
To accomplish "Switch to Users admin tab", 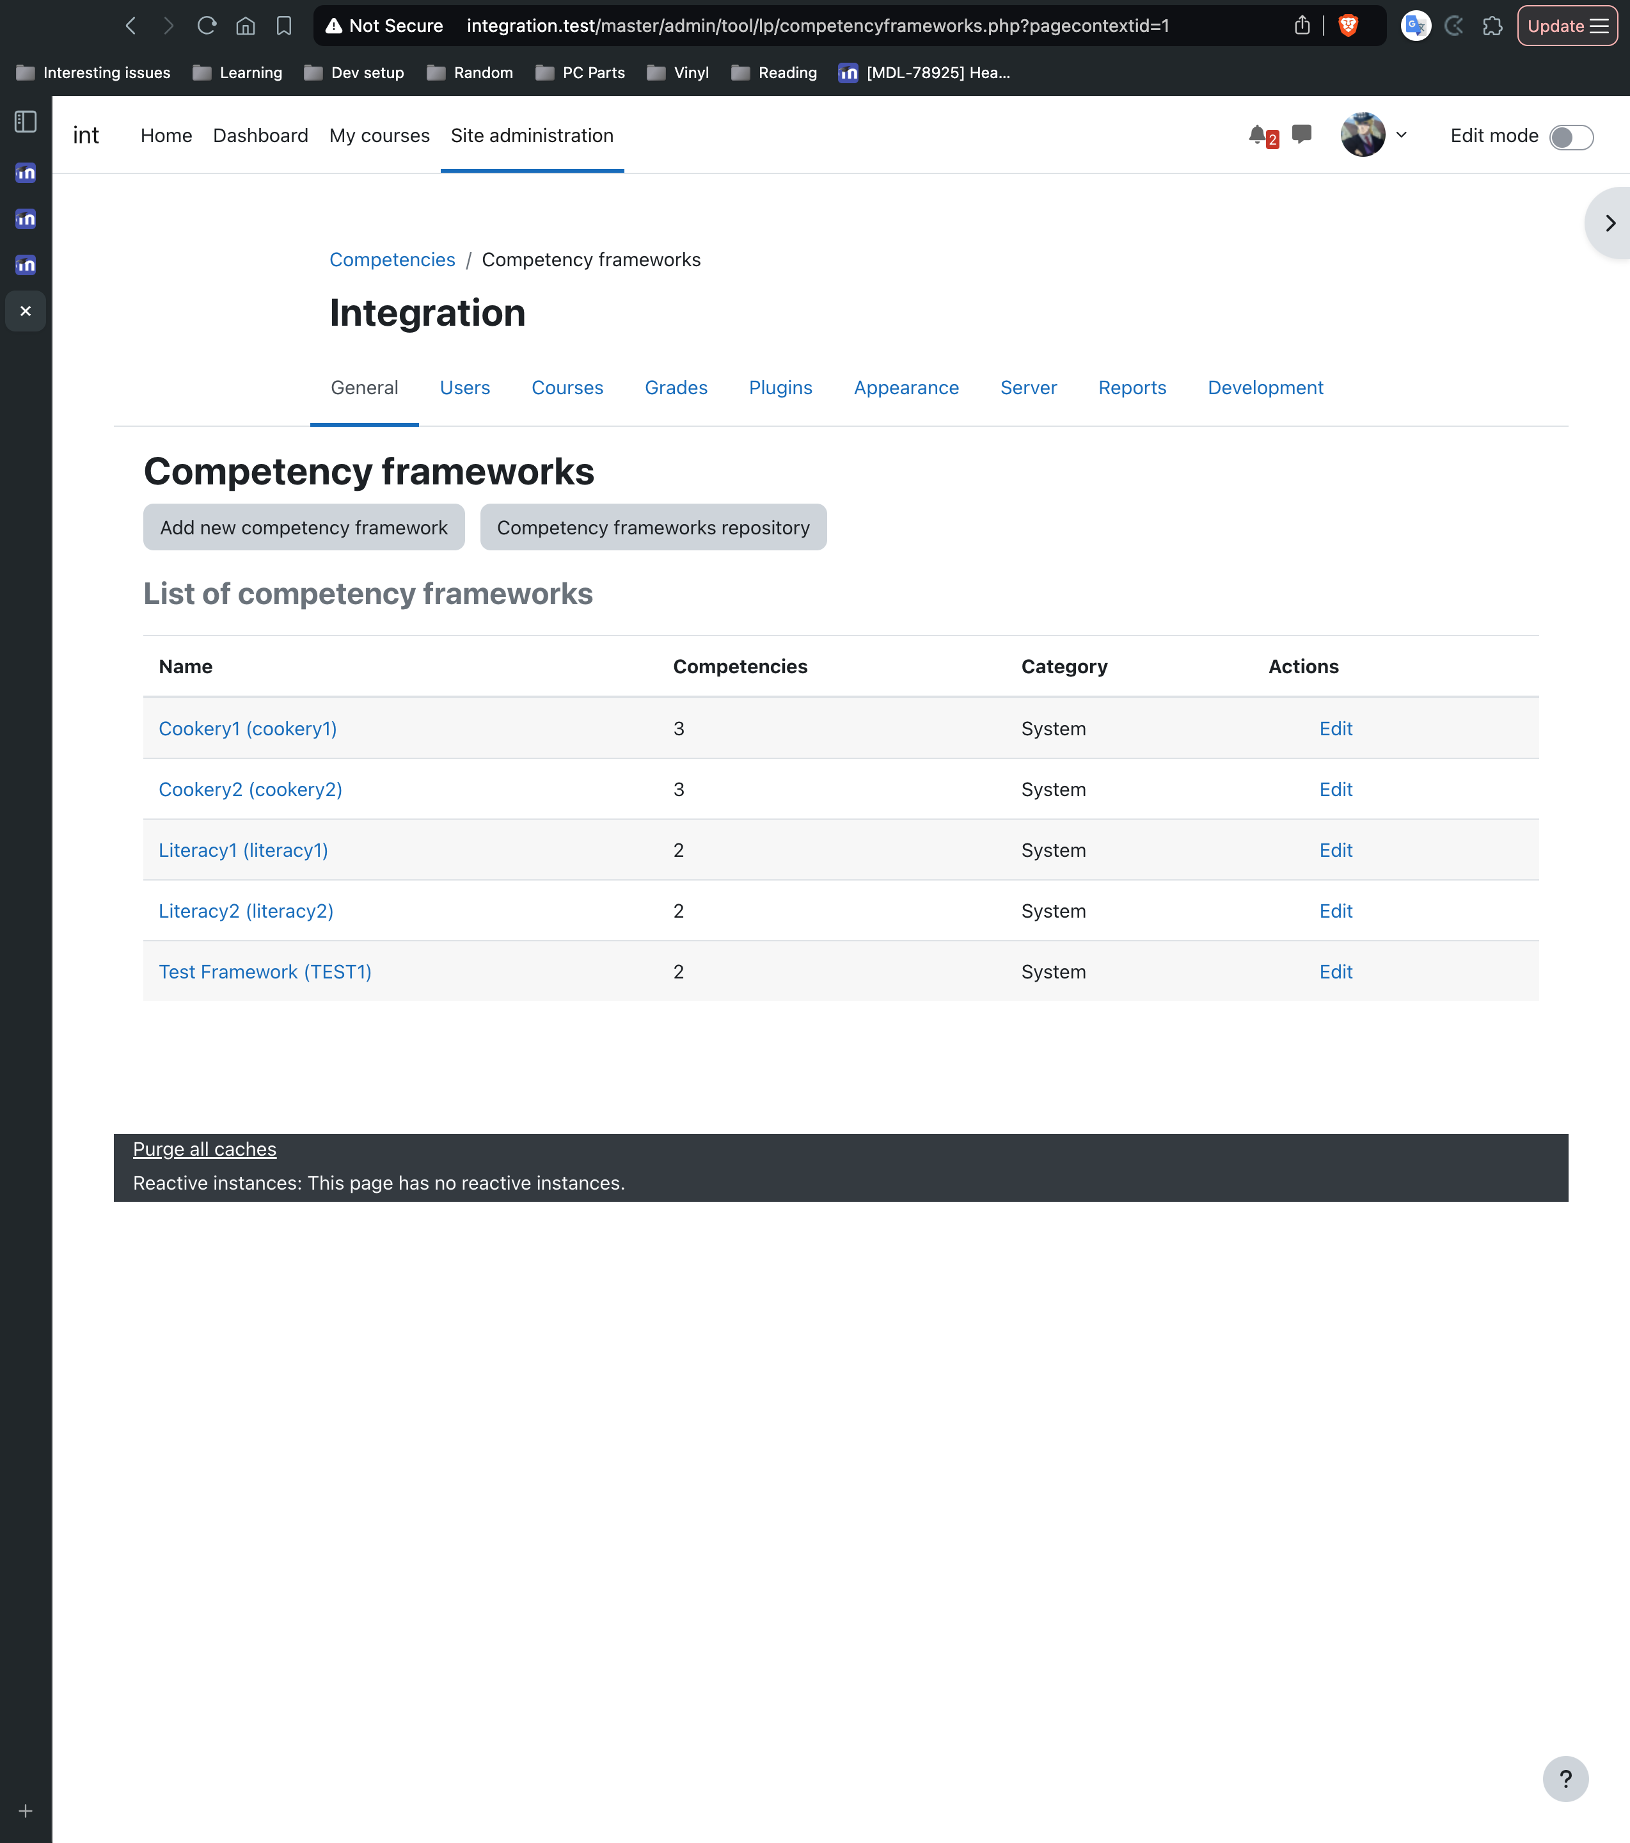I will click(465, 388).
